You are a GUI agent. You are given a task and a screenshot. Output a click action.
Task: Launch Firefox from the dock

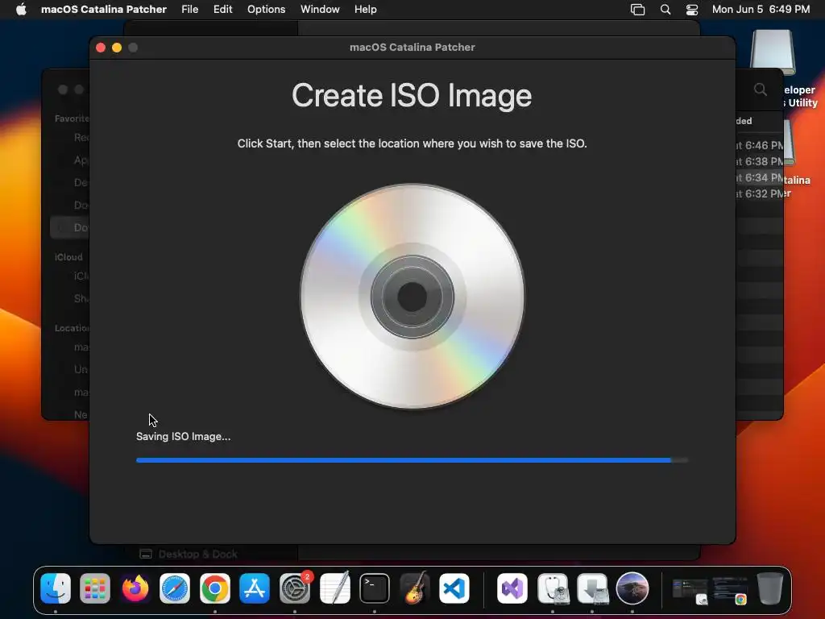click(x=135, y=588)
